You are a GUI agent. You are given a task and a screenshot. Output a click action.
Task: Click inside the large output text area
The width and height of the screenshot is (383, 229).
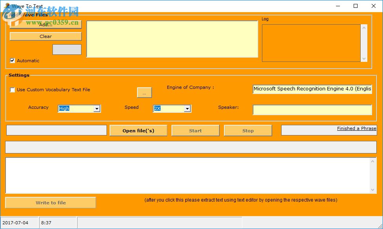(x=188, y=175)
